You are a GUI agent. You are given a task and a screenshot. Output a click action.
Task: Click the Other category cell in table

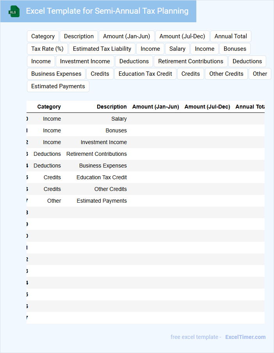pos(54,201)
